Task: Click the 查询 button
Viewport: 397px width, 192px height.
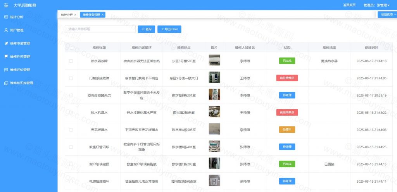Action: click(x=146, y=29)
